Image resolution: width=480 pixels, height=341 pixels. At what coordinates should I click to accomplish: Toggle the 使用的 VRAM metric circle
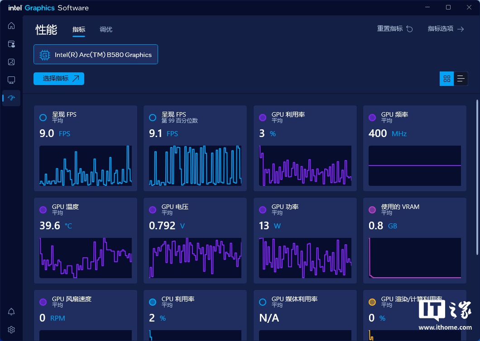pos(372,210)
